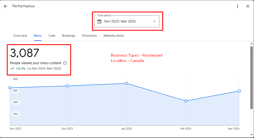254x138 pixels.
Task: Click the vertical scrollbar thumb
Action: click(x=251, y=77)
